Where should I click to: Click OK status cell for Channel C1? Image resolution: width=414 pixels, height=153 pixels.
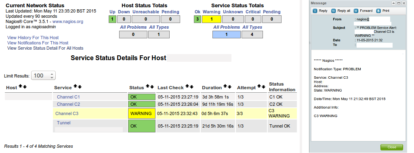click(142, 97)
